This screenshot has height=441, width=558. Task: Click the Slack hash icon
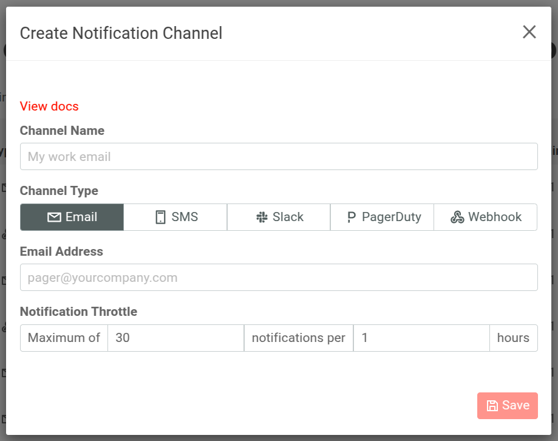point(264,216)
